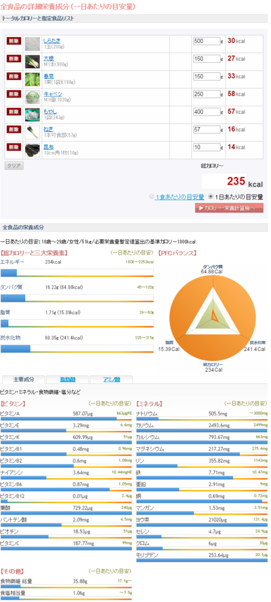
Task: Click the タンパク質 progress bar
Action: (x=77, y=298)
